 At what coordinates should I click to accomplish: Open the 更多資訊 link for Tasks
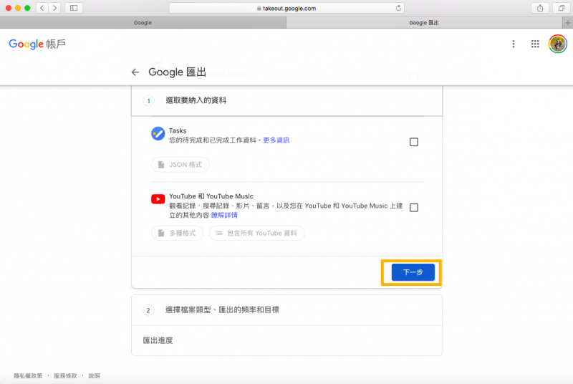point(276,140)
